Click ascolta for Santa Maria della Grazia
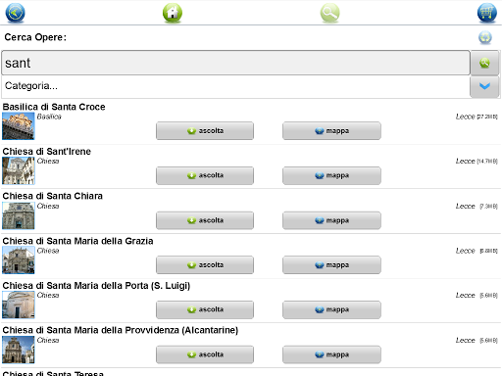502x376 pixels. point(205,265)
